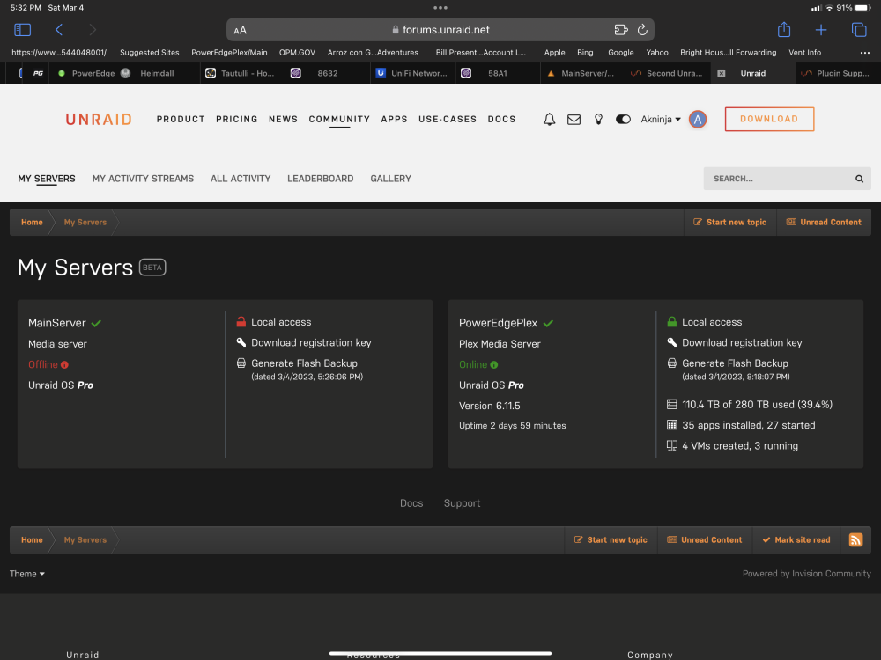This screenshot has width=881, height=660.
Task: Click the Support footer link
Action: pos(462,503)
